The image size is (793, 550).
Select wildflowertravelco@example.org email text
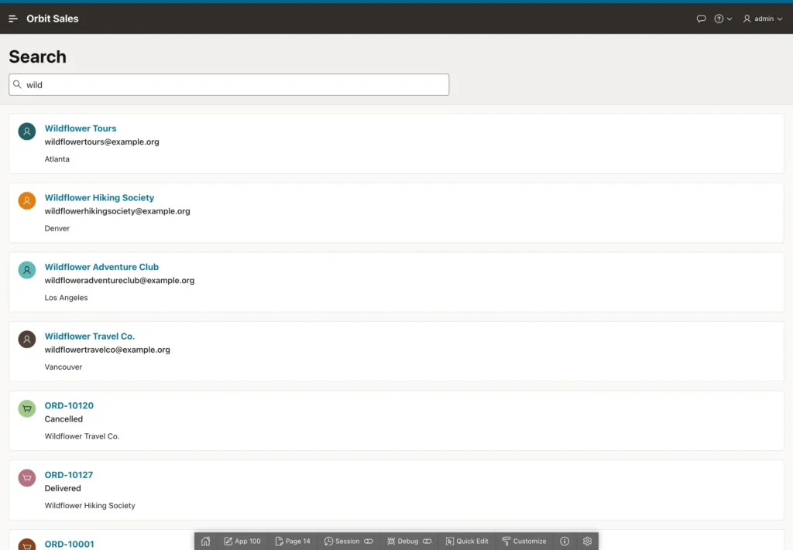tap(107, 350)
